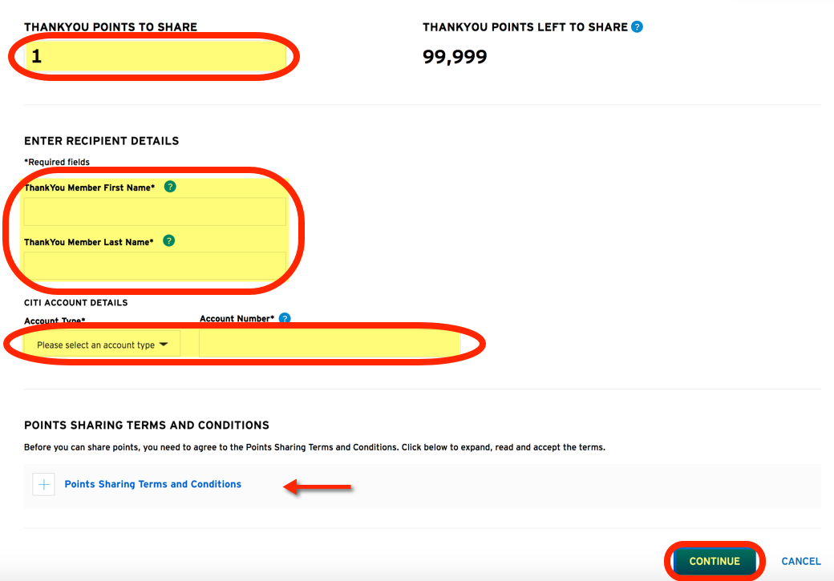Click plus icon for Terms and Conditions
This screenshot has height=581, width=834.
pos(44,484)
